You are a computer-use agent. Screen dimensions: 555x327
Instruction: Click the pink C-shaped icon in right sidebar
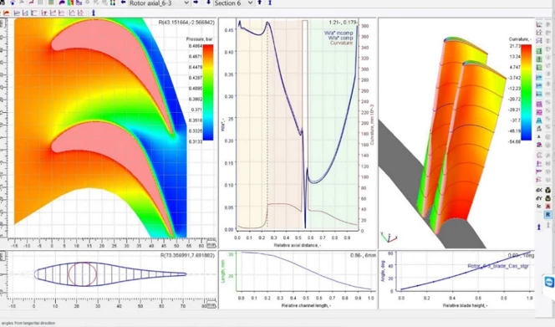[539, 155]
